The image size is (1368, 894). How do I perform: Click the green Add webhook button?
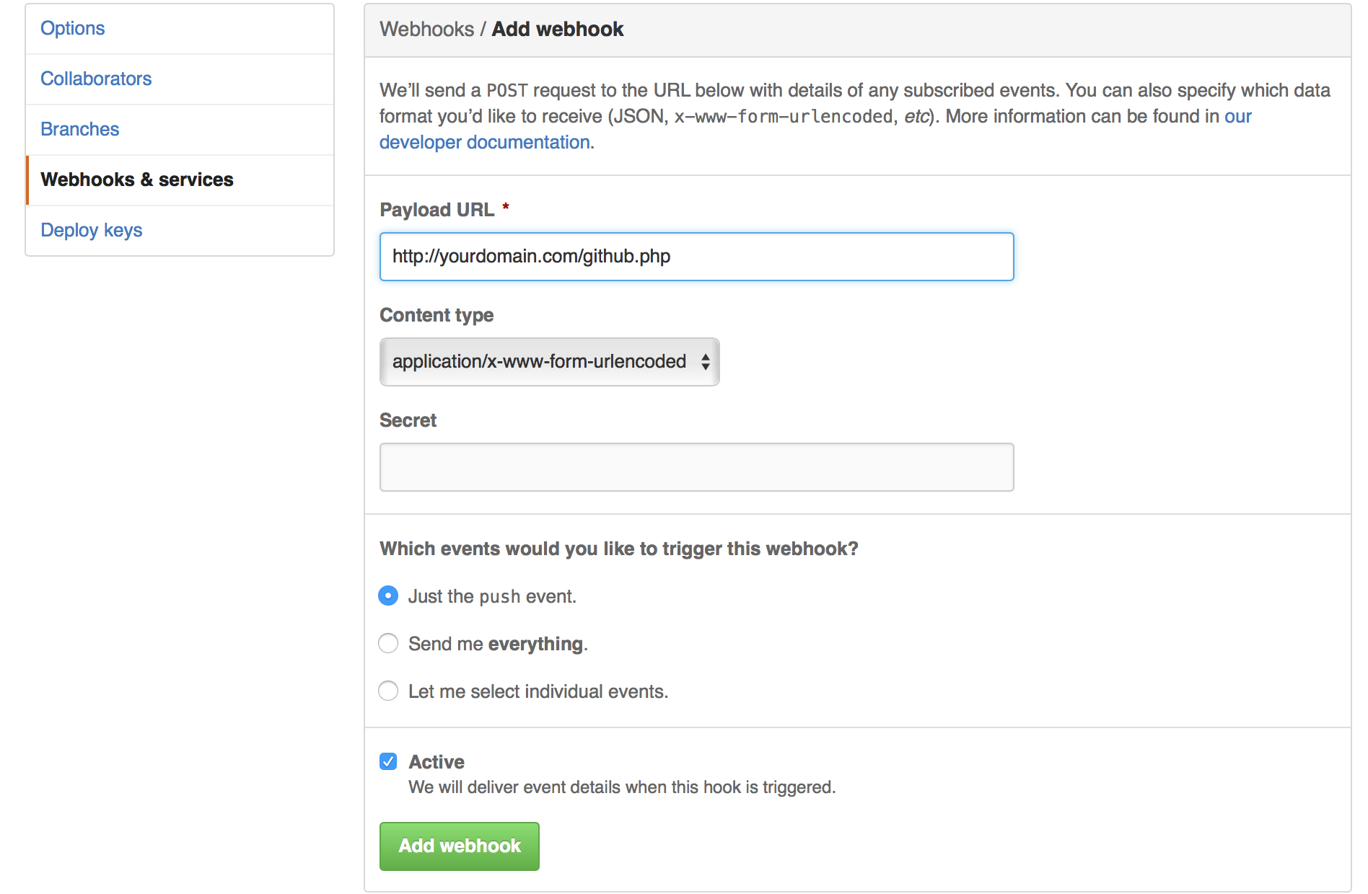point(460,846)
